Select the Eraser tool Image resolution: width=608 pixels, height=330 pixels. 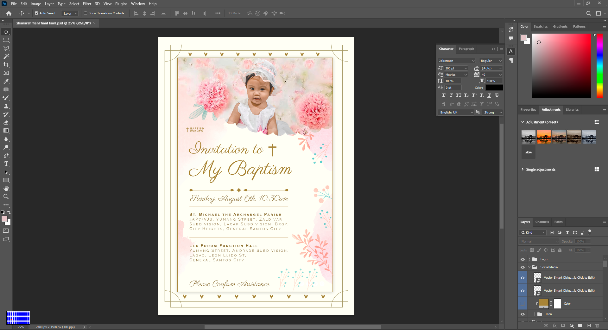pos(6,122)
